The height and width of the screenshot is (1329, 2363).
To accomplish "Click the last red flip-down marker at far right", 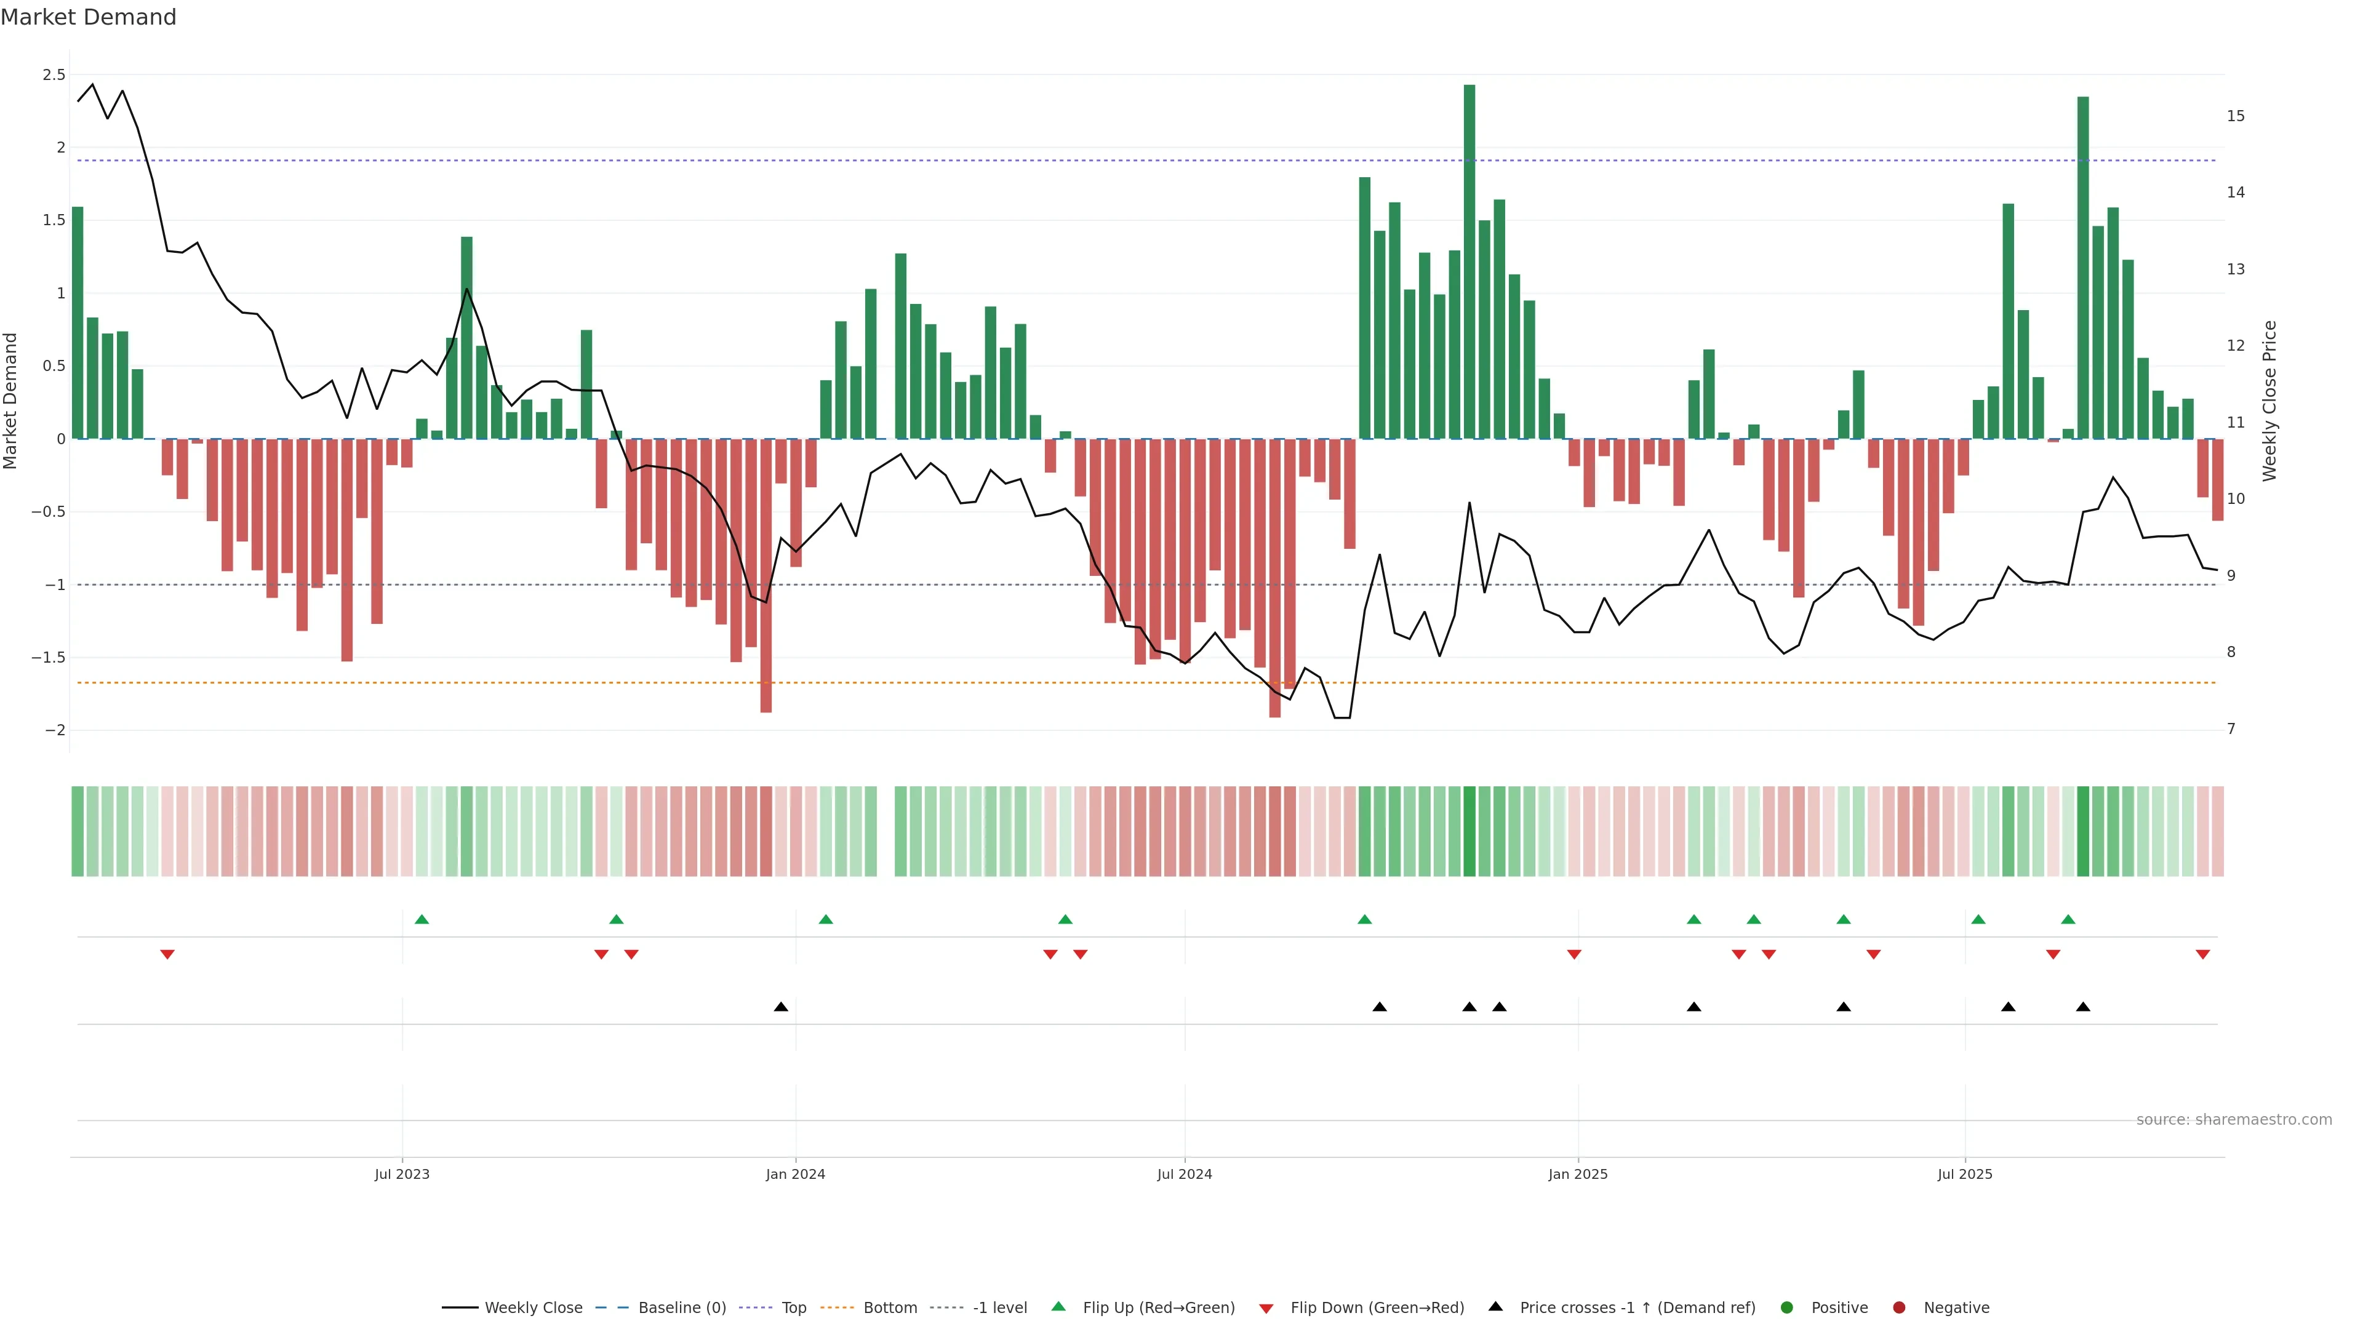I will click(2202, 955).
